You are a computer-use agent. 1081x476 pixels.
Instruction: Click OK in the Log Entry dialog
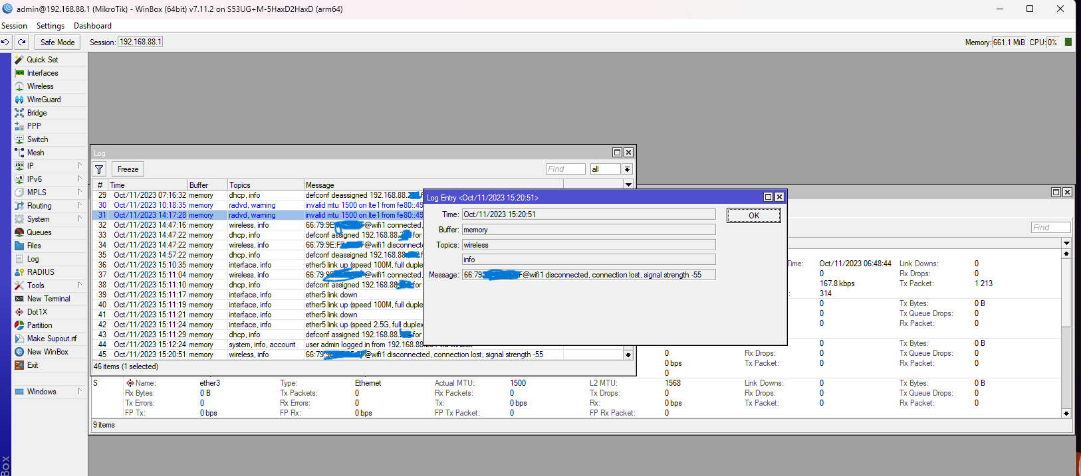(x=753, y=215)
